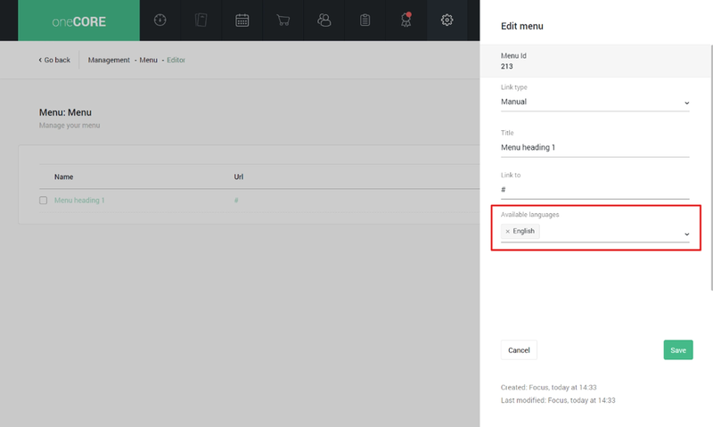
Task: Open the award badge notifications icon
Action: [406, 21]
